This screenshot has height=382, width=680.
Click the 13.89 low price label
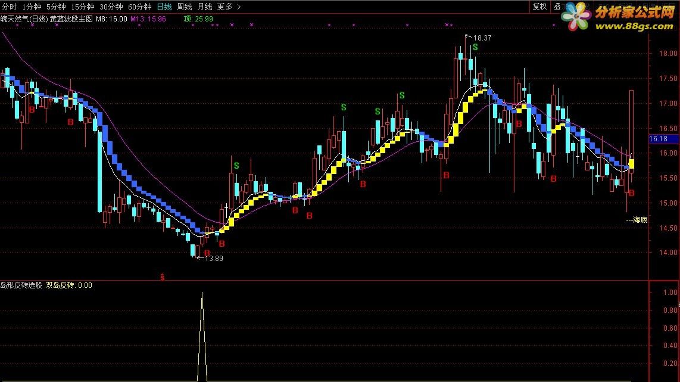(214, 258)
